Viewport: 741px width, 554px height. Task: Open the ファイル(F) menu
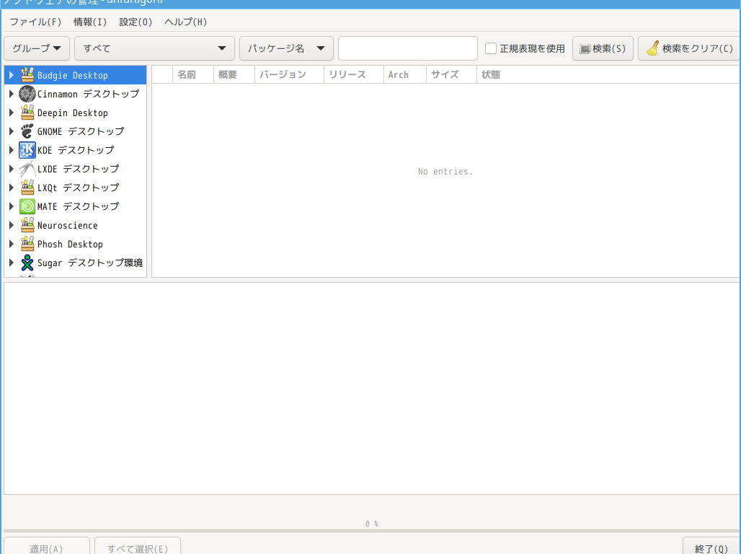coord(35,22)
